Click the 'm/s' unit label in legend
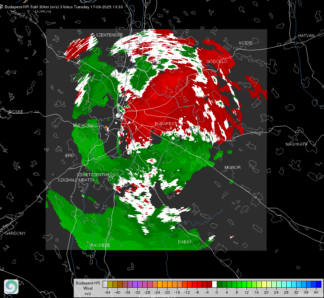This screenshot has width=324, height=298. (x=88, y=294)
